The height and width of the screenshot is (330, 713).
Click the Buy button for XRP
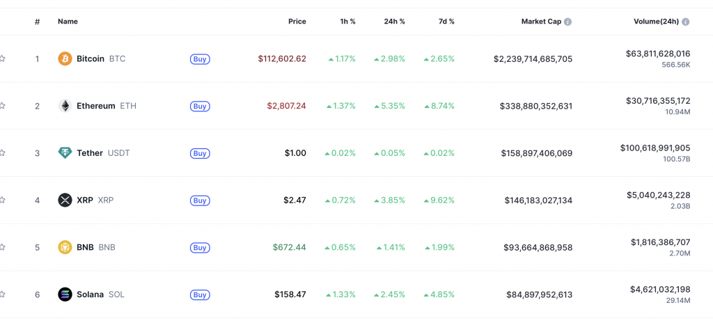pos(200,201)
